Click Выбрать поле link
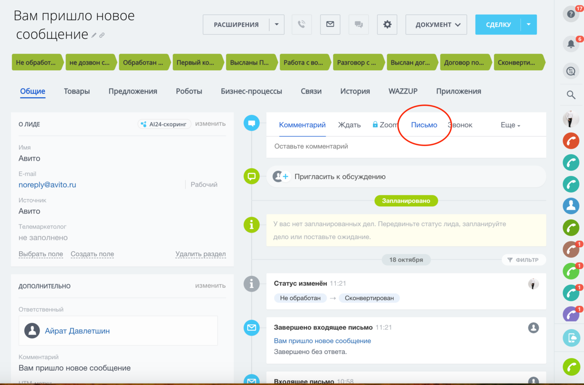 coord(41,254)
